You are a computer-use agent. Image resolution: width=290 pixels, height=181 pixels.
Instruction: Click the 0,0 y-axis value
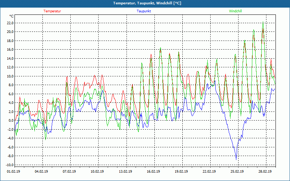coord(11,121)
